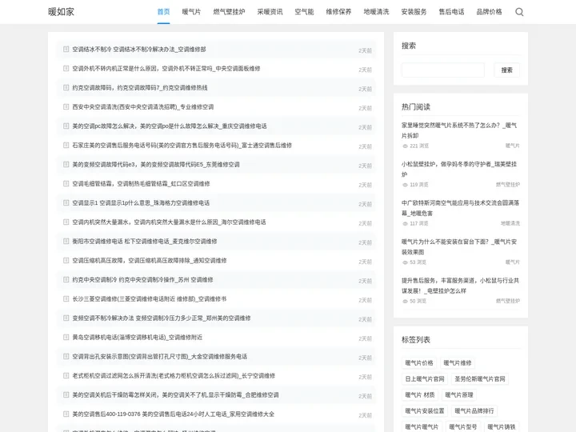
Task: Click eye icon next to 117 浏览
Action: click(x=405, y=223)
